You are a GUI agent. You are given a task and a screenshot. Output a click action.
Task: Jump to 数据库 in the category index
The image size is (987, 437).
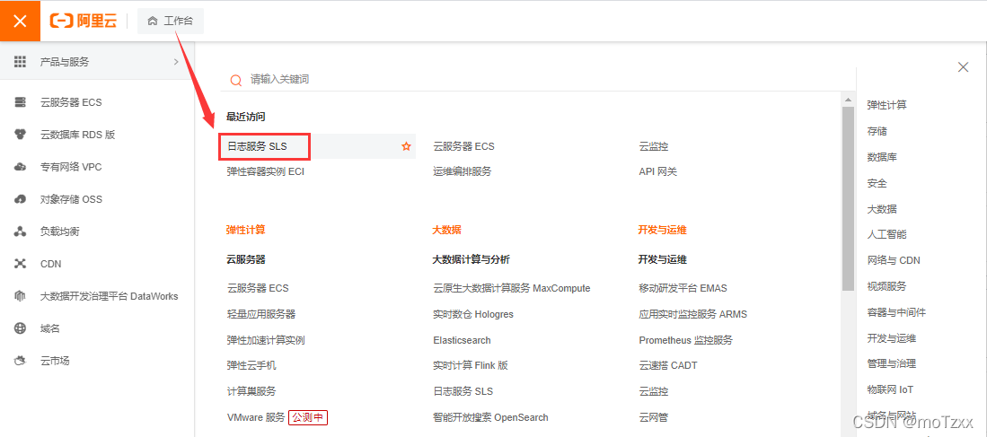click(x=882, y=157)
